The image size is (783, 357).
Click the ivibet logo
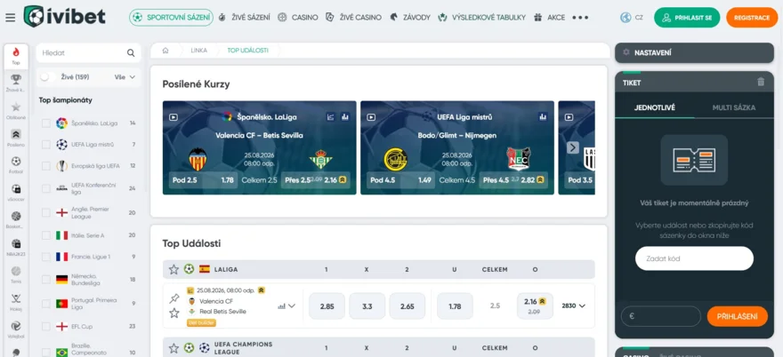pos(64,17)
